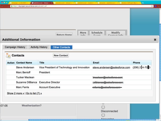Screen dimensions: 161x121
Task: Click the Suzanne DiBianca contact name
Action: pyautogui.click(x=26, y=82)
